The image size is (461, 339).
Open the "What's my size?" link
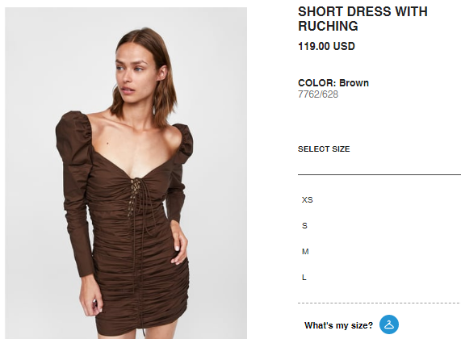click(338, 325)
